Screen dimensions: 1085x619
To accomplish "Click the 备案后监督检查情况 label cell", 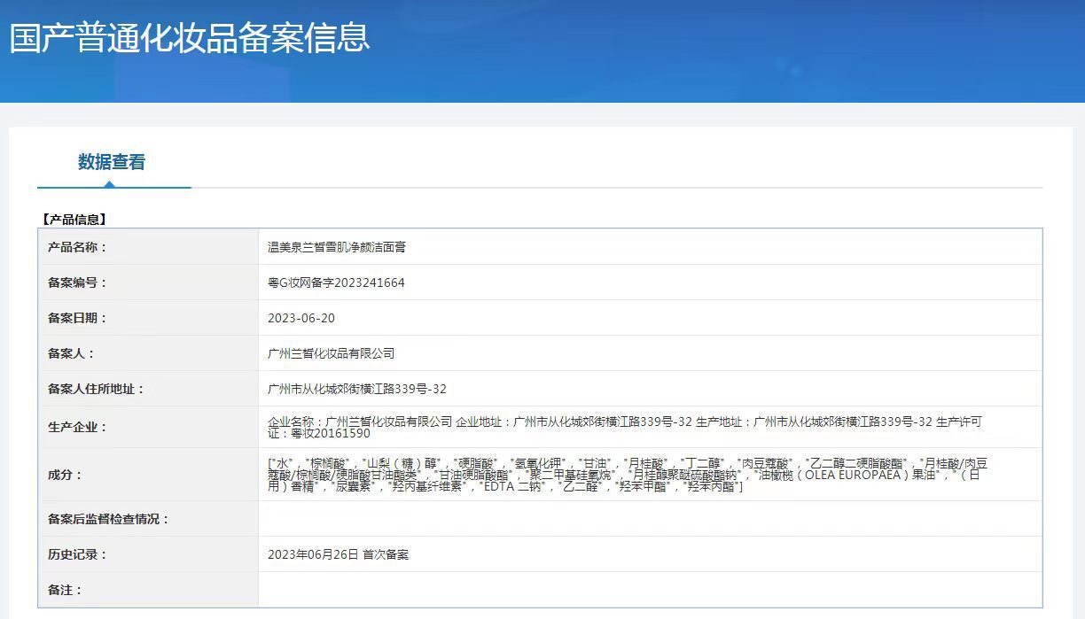I will pyautogui.click(x=148, y=519).
